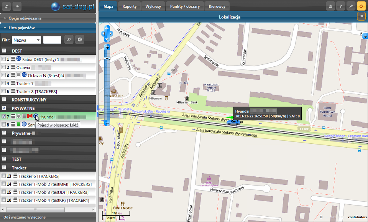This screenshot has width=368, height=222.
Task: Click the filter text input field
Action: [x=52, y=40]
